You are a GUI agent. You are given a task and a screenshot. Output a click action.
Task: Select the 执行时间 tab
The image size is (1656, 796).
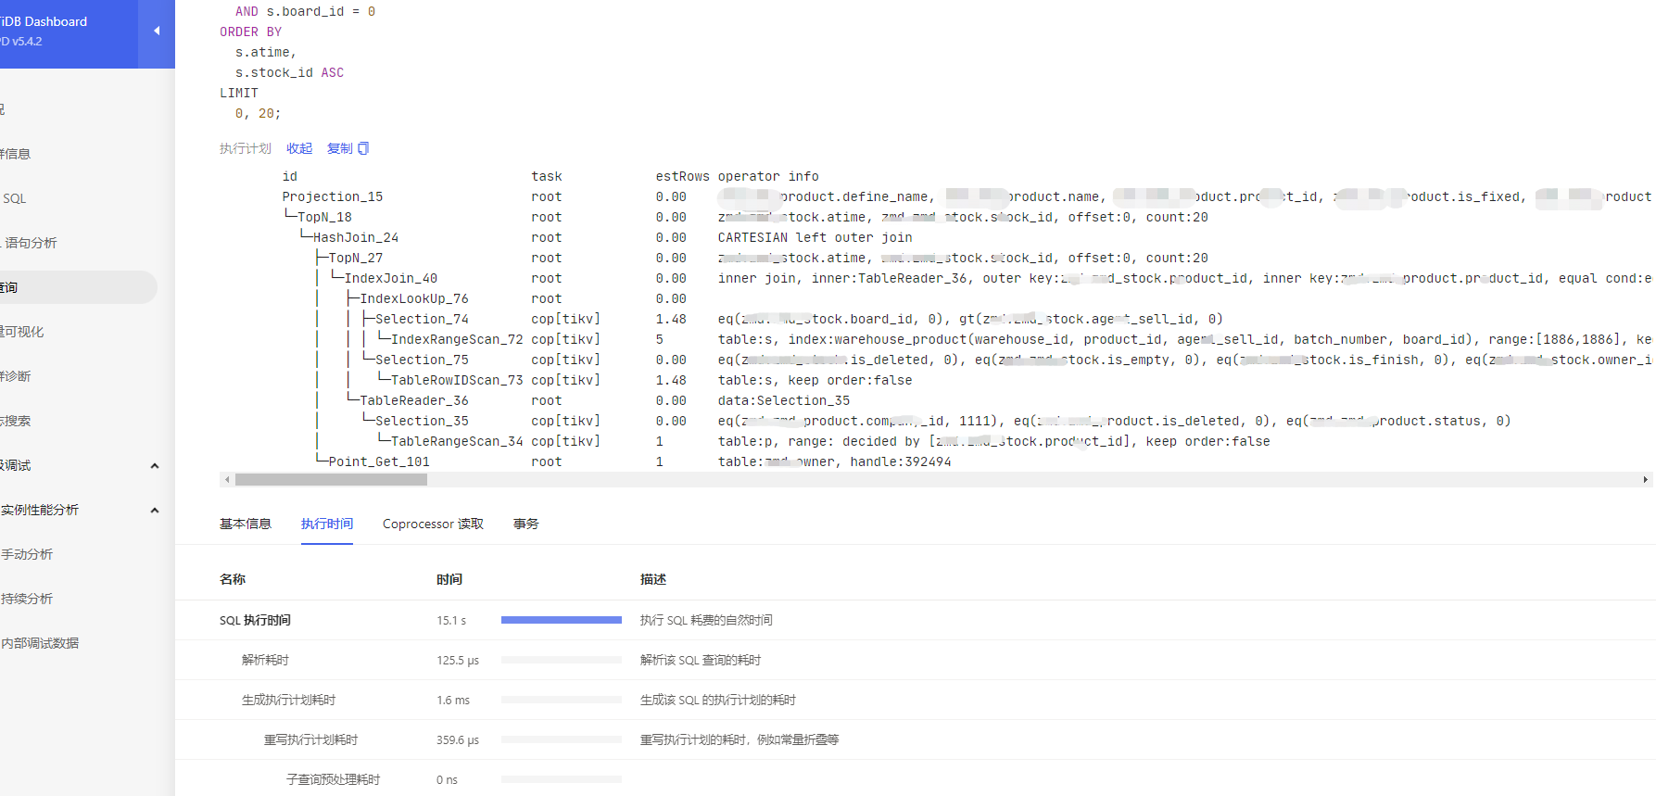point(327,524)
